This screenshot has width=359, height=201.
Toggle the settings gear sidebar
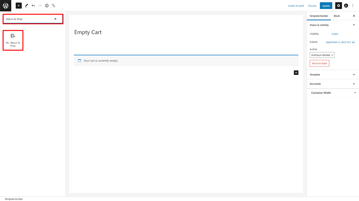[x=338, y=6]
